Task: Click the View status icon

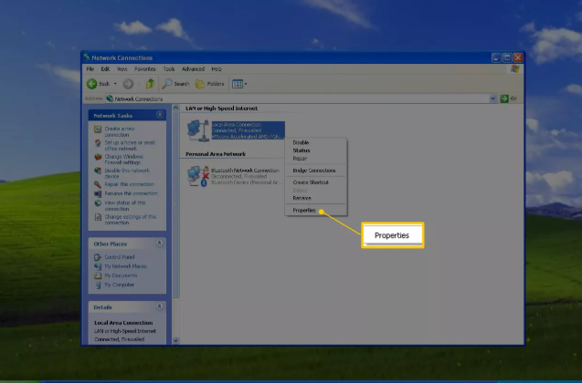Action: (x=98, y=203)
